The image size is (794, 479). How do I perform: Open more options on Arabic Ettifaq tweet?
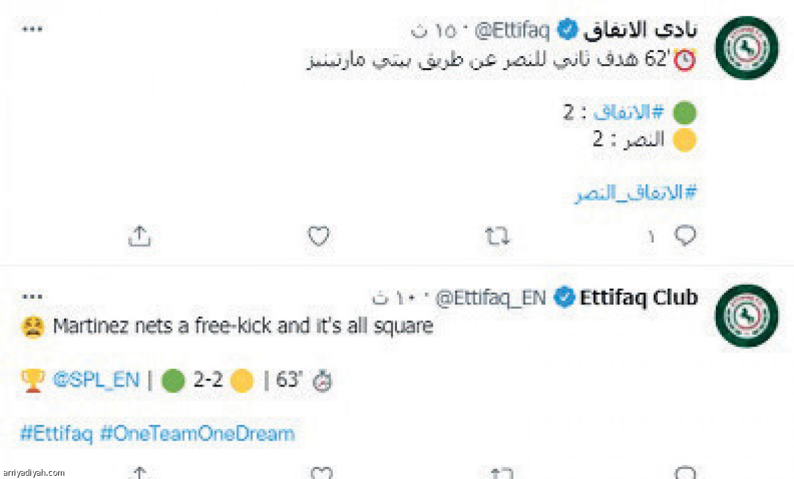pyautogui.click(x=32, y=30)
